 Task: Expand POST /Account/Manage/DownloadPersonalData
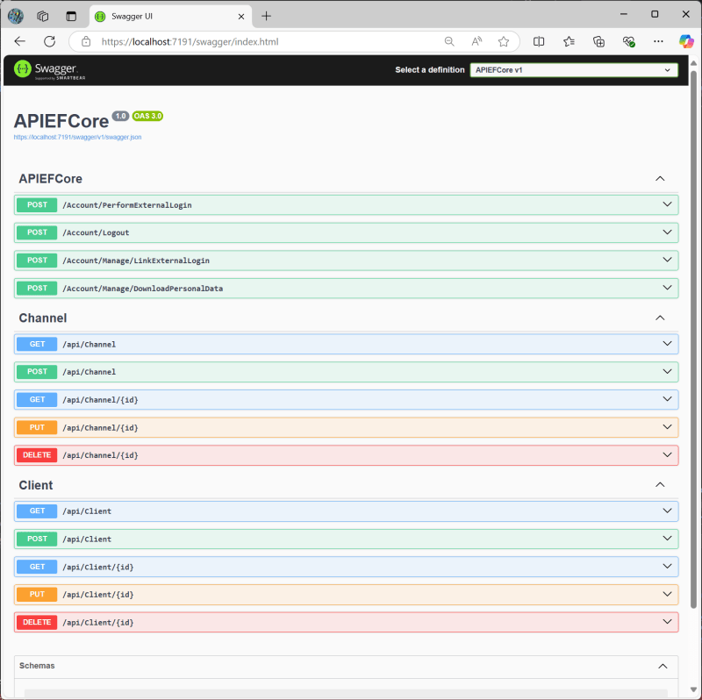tap(346, 289)
